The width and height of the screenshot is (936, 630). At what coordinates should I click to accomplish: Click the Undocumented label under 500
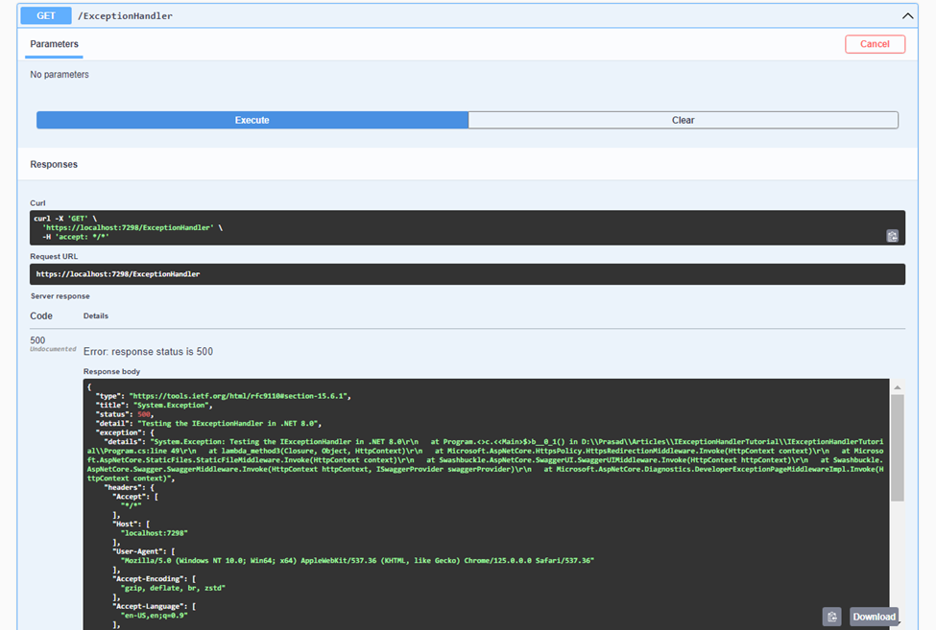click(53, 349)
